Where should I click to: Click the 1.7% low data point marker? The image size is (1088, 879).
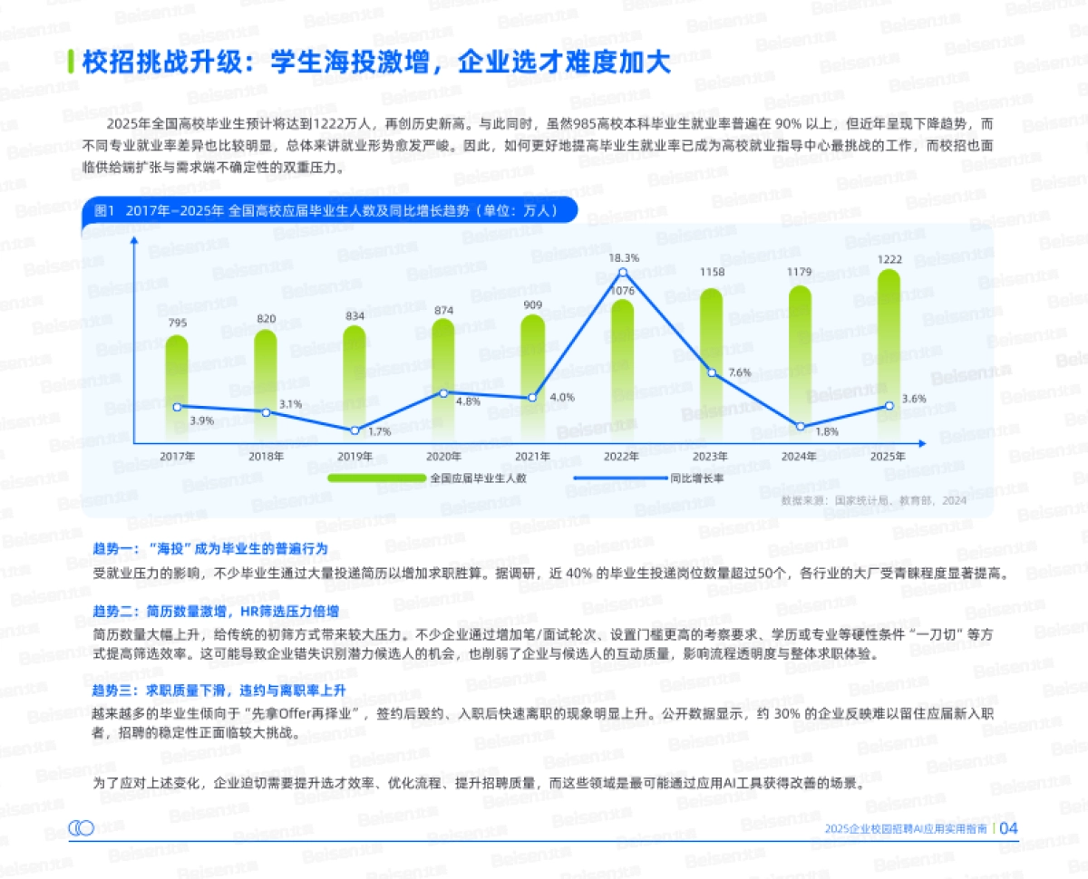click(353, 430)
